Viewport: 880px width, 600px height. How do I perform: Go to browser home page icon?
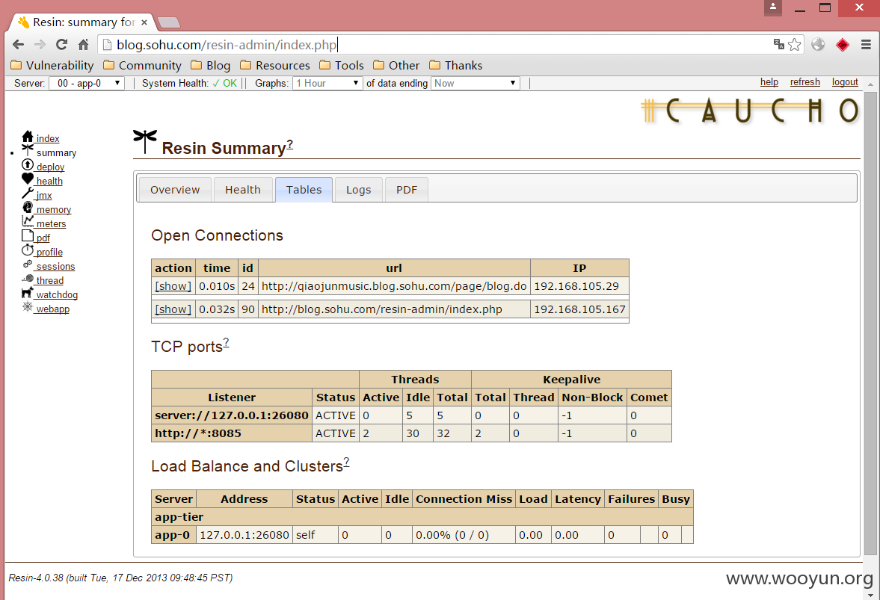point(83,44)
